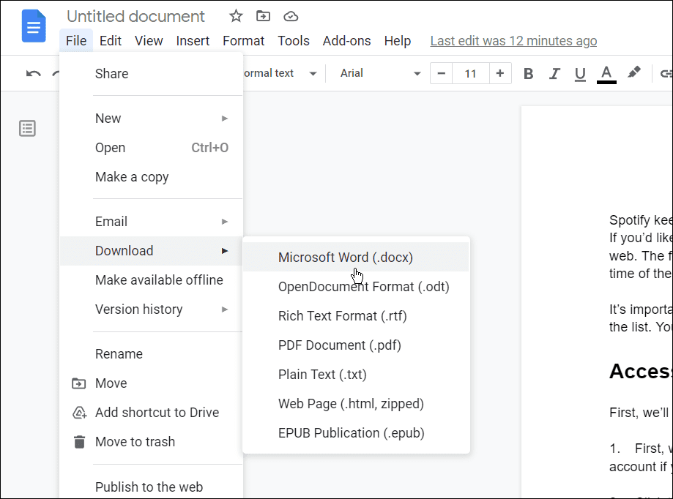Viewport: 673px width, 499px height.
Task: Open the File menu
Action: point(76,41)
